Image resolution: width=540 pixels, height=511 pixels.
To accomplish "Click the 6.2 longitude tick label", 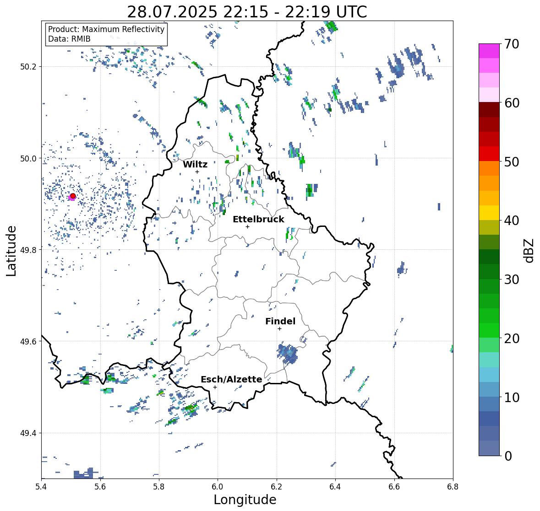I will (x=277, y=487).
